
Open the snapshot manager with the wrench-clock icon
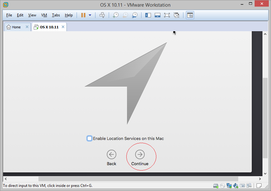click(x=135, y=15)
